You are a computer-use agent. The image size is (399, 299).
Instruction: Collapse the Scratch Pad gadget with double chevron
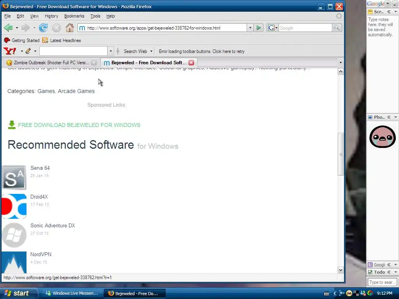pyautogui.click(x=389, y=12)
